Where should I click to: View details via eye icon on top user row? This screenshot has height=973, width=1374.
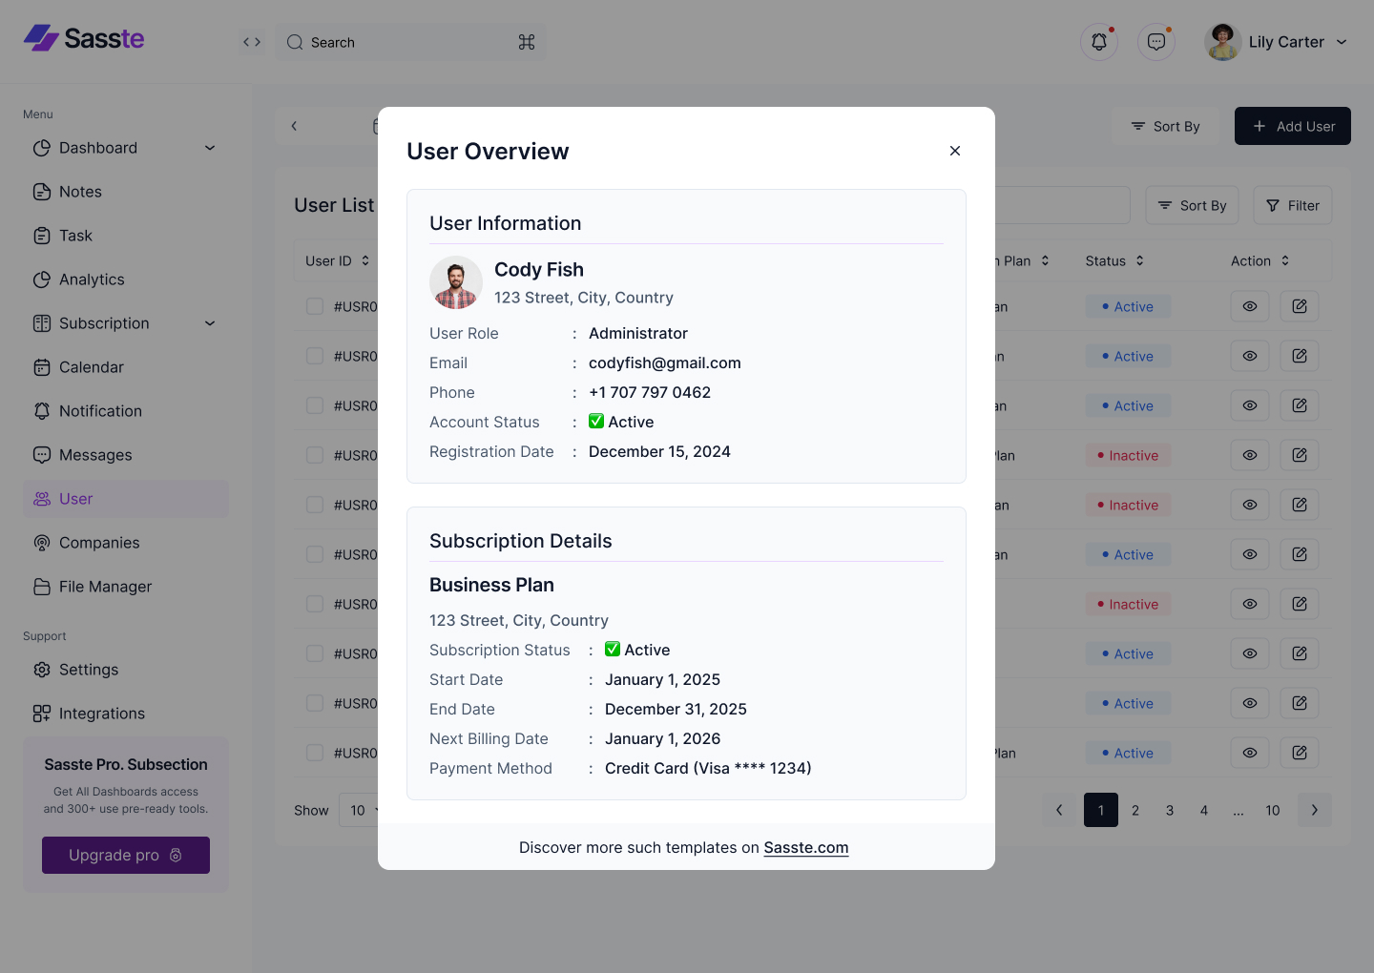[1249, 306]
